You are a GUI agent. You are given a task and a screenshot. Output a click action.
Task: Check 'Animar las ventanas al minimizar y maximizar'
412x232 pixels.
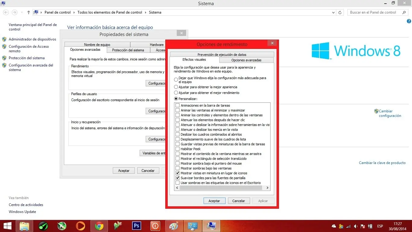click(x=178, y=110)
